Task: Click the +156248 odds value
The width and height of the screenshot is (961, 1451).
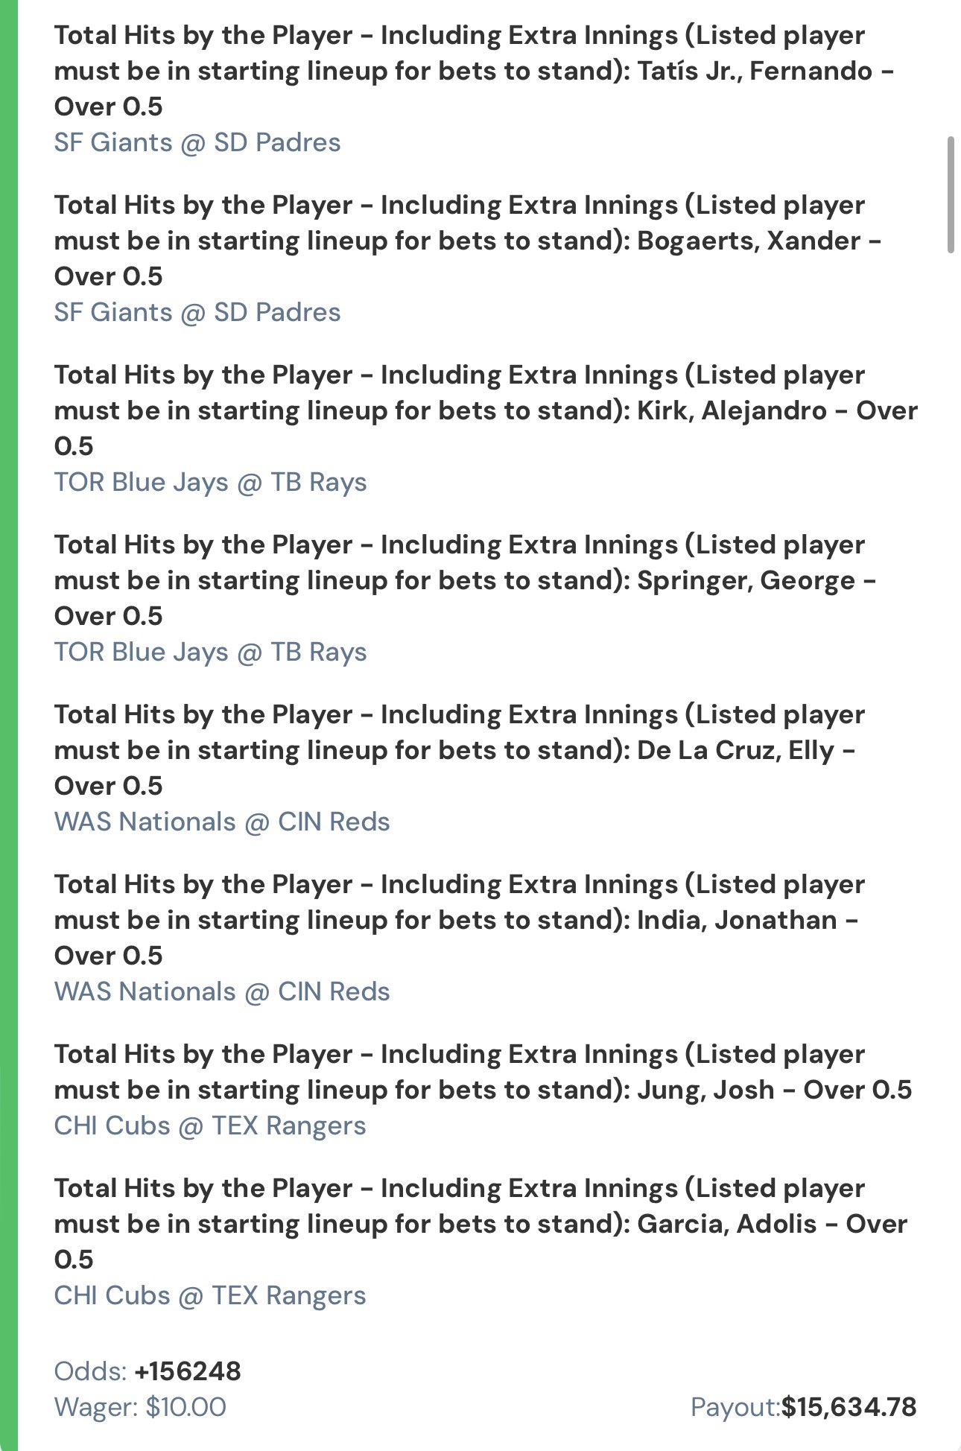Action: click(188, 1371)
